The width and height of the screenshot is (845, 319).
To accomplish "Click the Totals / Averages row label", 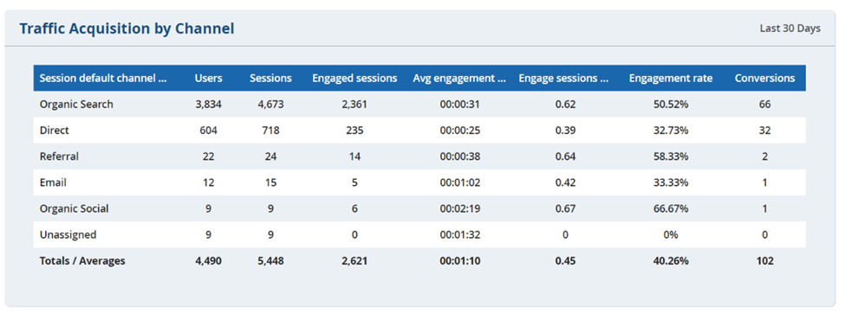I will coord(82,261).
